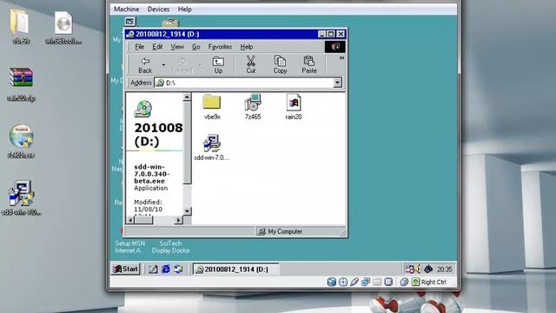Click the left pane scroll left arrow
556x313 pixels.
pyautogui.click(x=130, y=220)
